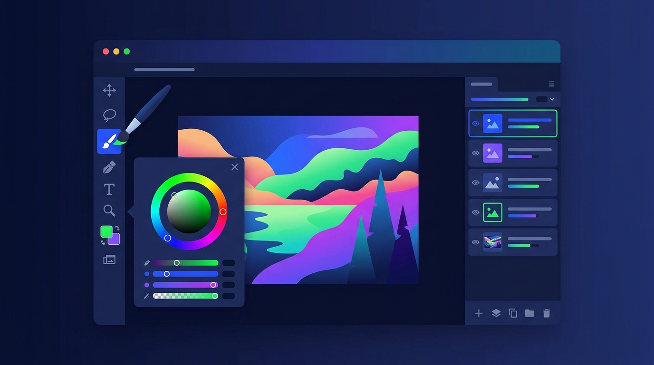Activate the highlighted Brush tool
This screenshot has width=654, height=365.
point(109,141)
